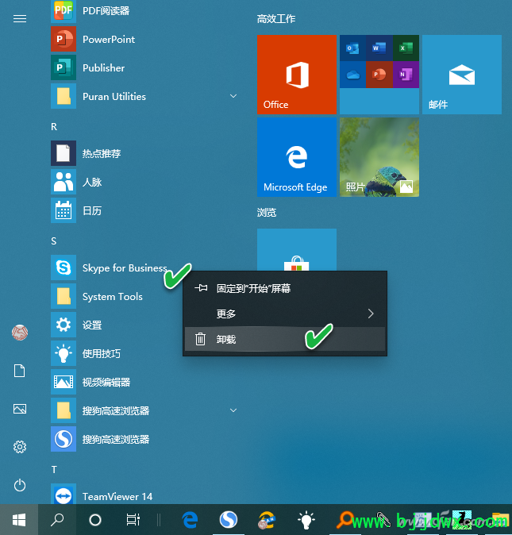Viewport: 512px width, 535px height.
Task: Open the user account avatar
Action: pyautogui.click(x=20, y=333)
